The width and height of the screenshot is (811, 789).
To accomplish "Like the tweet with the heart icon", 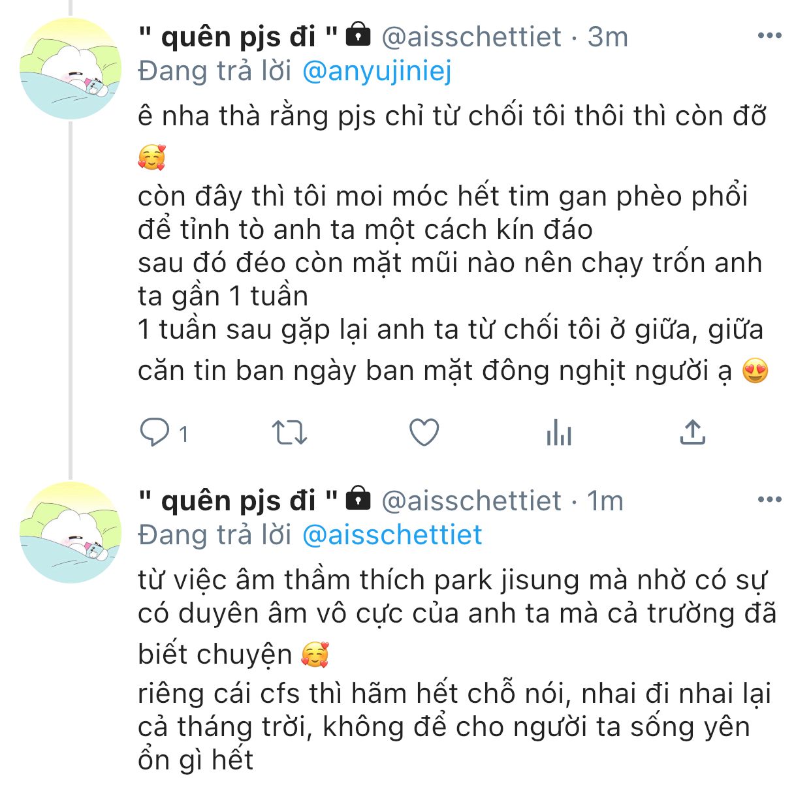I will (x=424, y=432).
